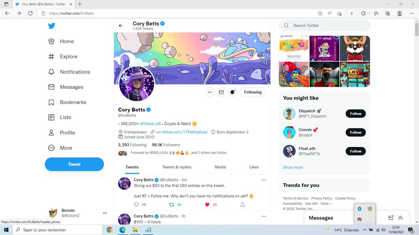Open Google Chrome from the taskbar

tap(110, 230)
